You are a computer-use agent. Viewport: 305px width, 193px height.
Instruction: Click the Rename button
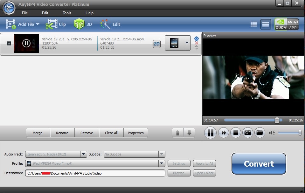click(x=62, y=133)
